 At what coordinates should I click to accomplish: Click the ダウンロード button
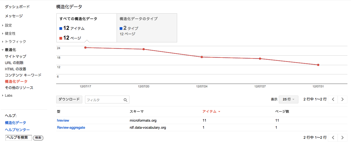coord(69,99)
